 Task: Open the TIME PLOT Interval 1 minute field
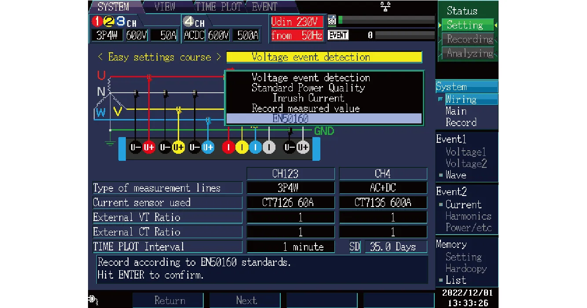click(x=290, y=247)
